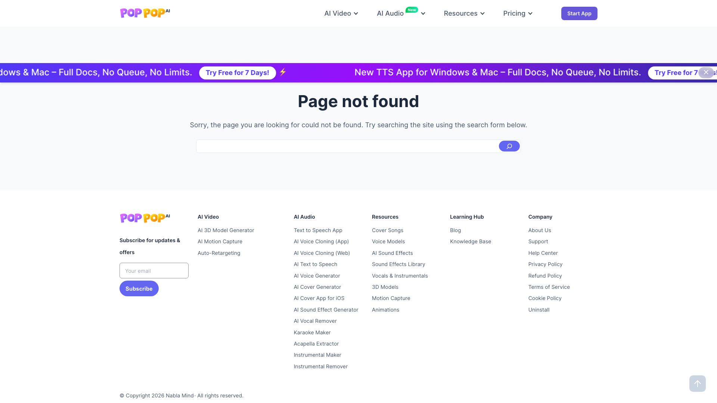
Task: Open AI Text to Speech link
Action: coord(316,264)
